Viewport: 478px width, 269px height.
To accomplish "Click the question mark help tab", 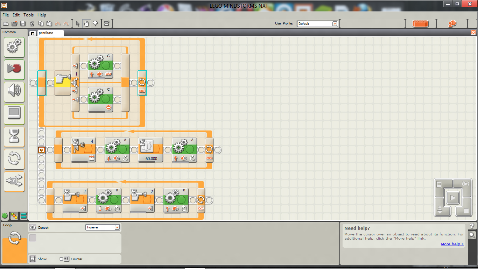I will (472, 226).
